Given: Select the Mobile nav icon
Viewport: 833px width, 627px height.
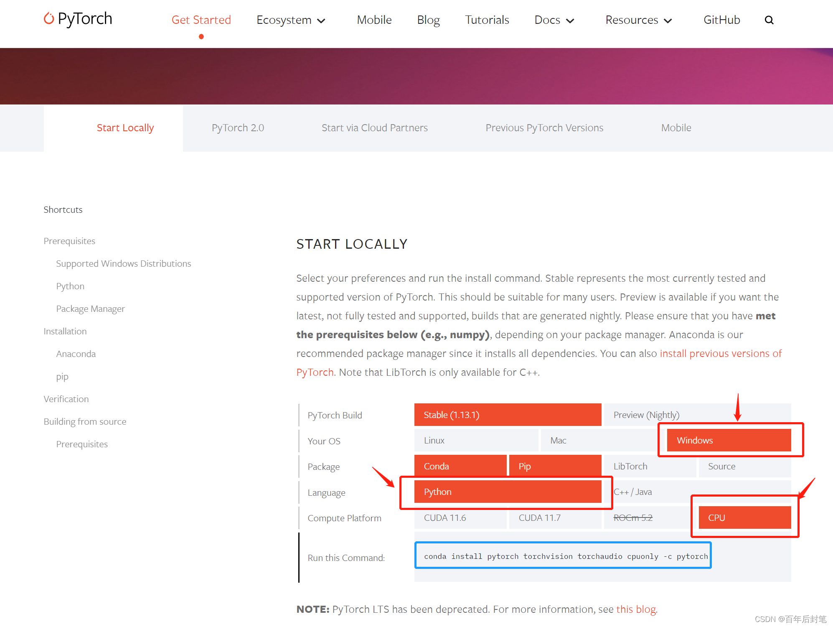Looking at the screenshot, I should click(x=374, y=20).
